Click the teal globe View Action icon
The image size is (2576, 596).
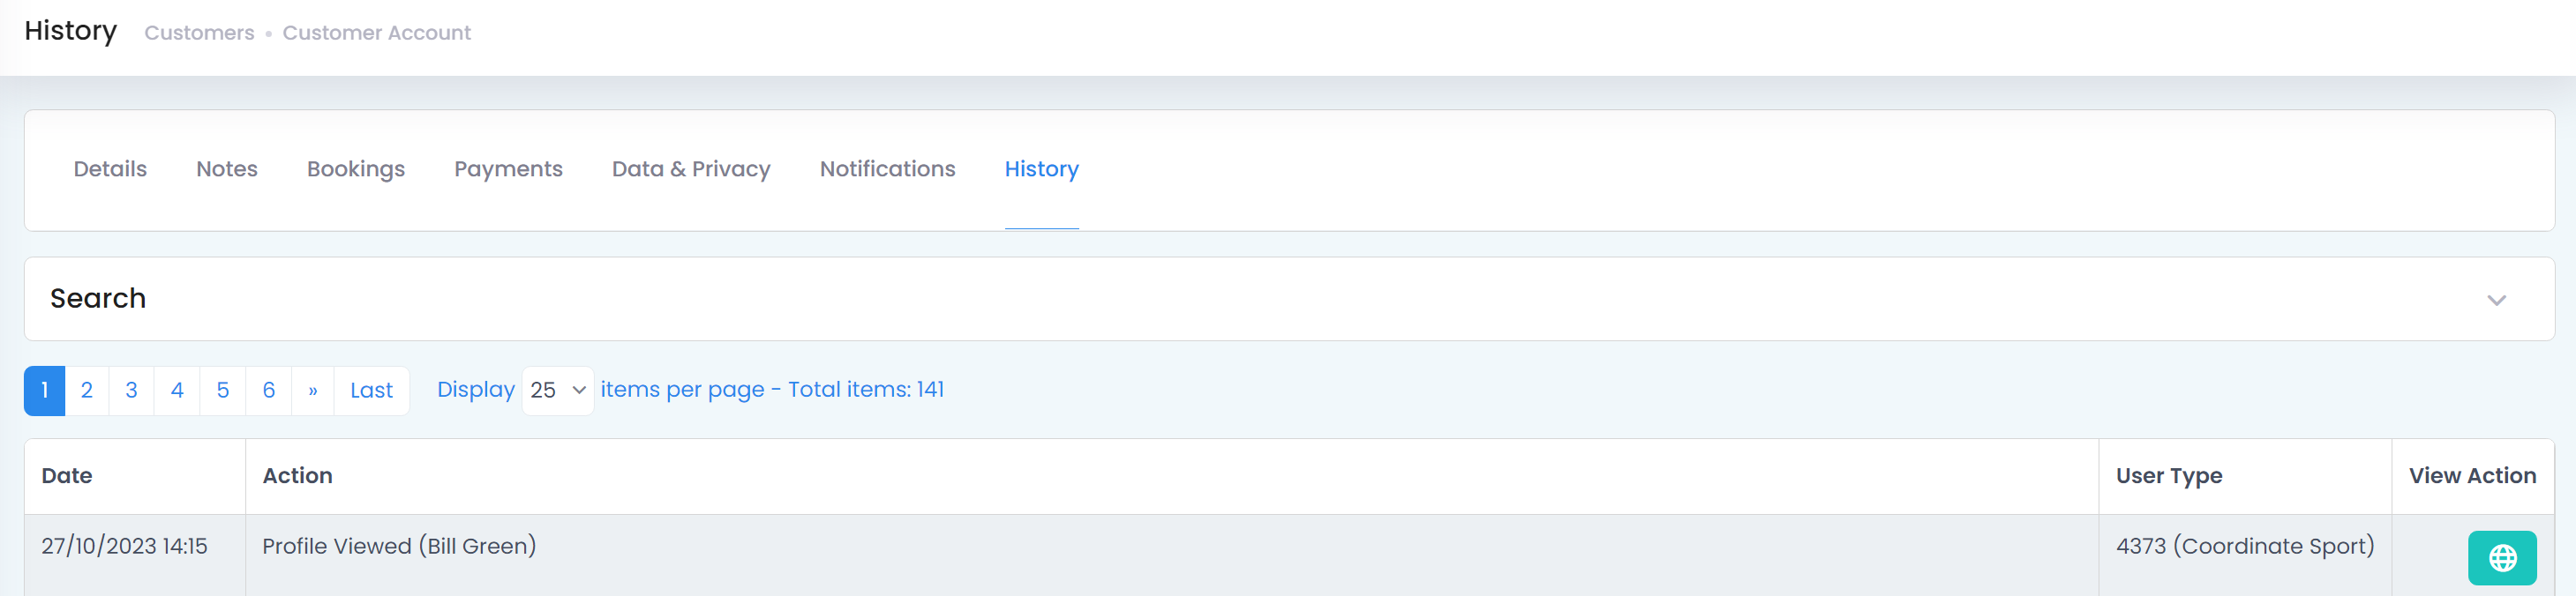[x=2501, y=557]
